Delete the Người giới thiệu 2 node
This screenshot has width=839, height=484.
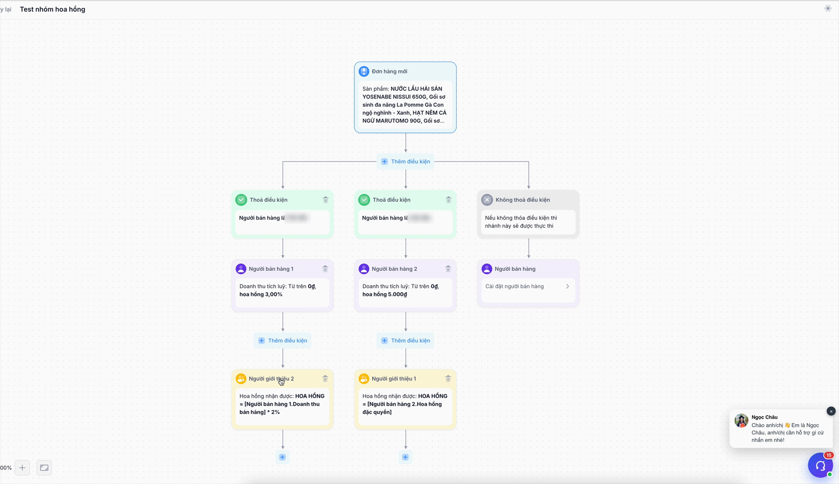[x=325, y=379]
